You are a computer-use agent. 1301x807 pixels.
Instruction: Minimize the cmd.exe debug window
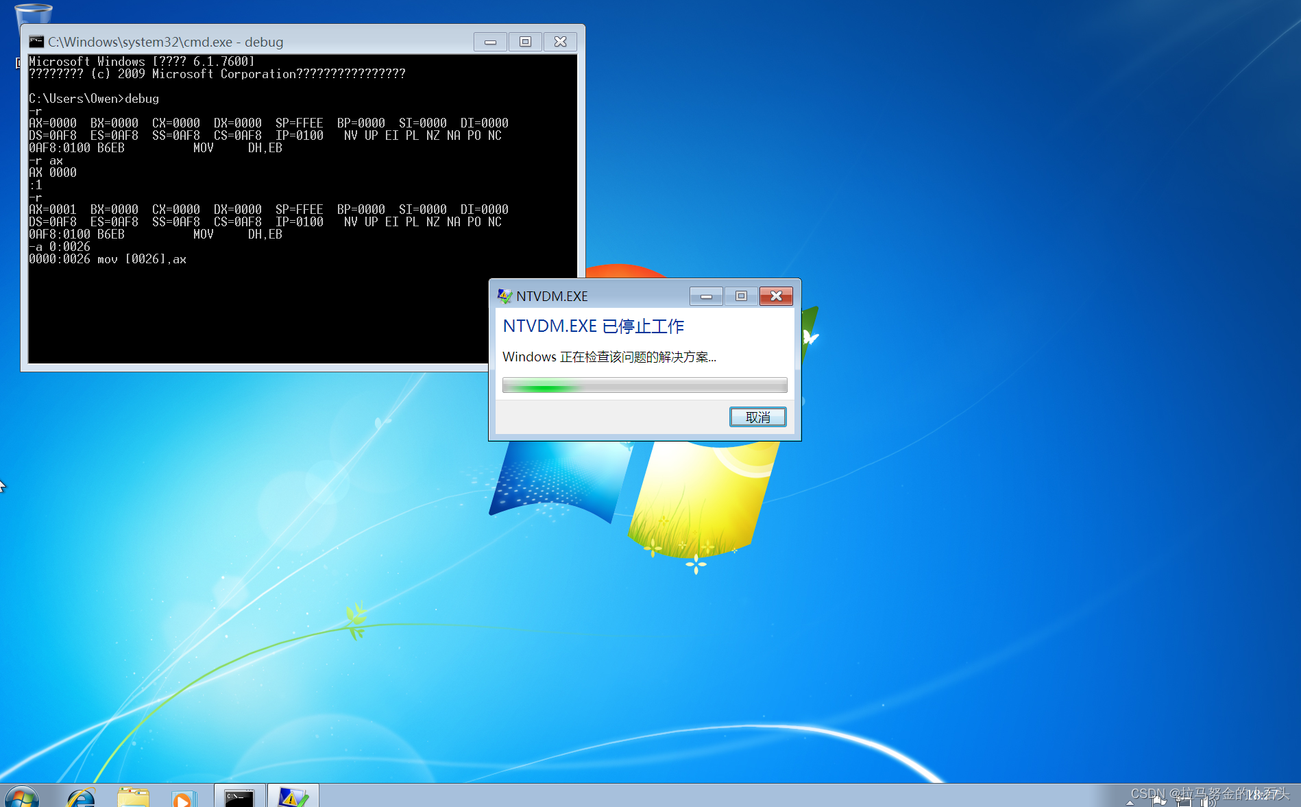(x=490, y=42)
